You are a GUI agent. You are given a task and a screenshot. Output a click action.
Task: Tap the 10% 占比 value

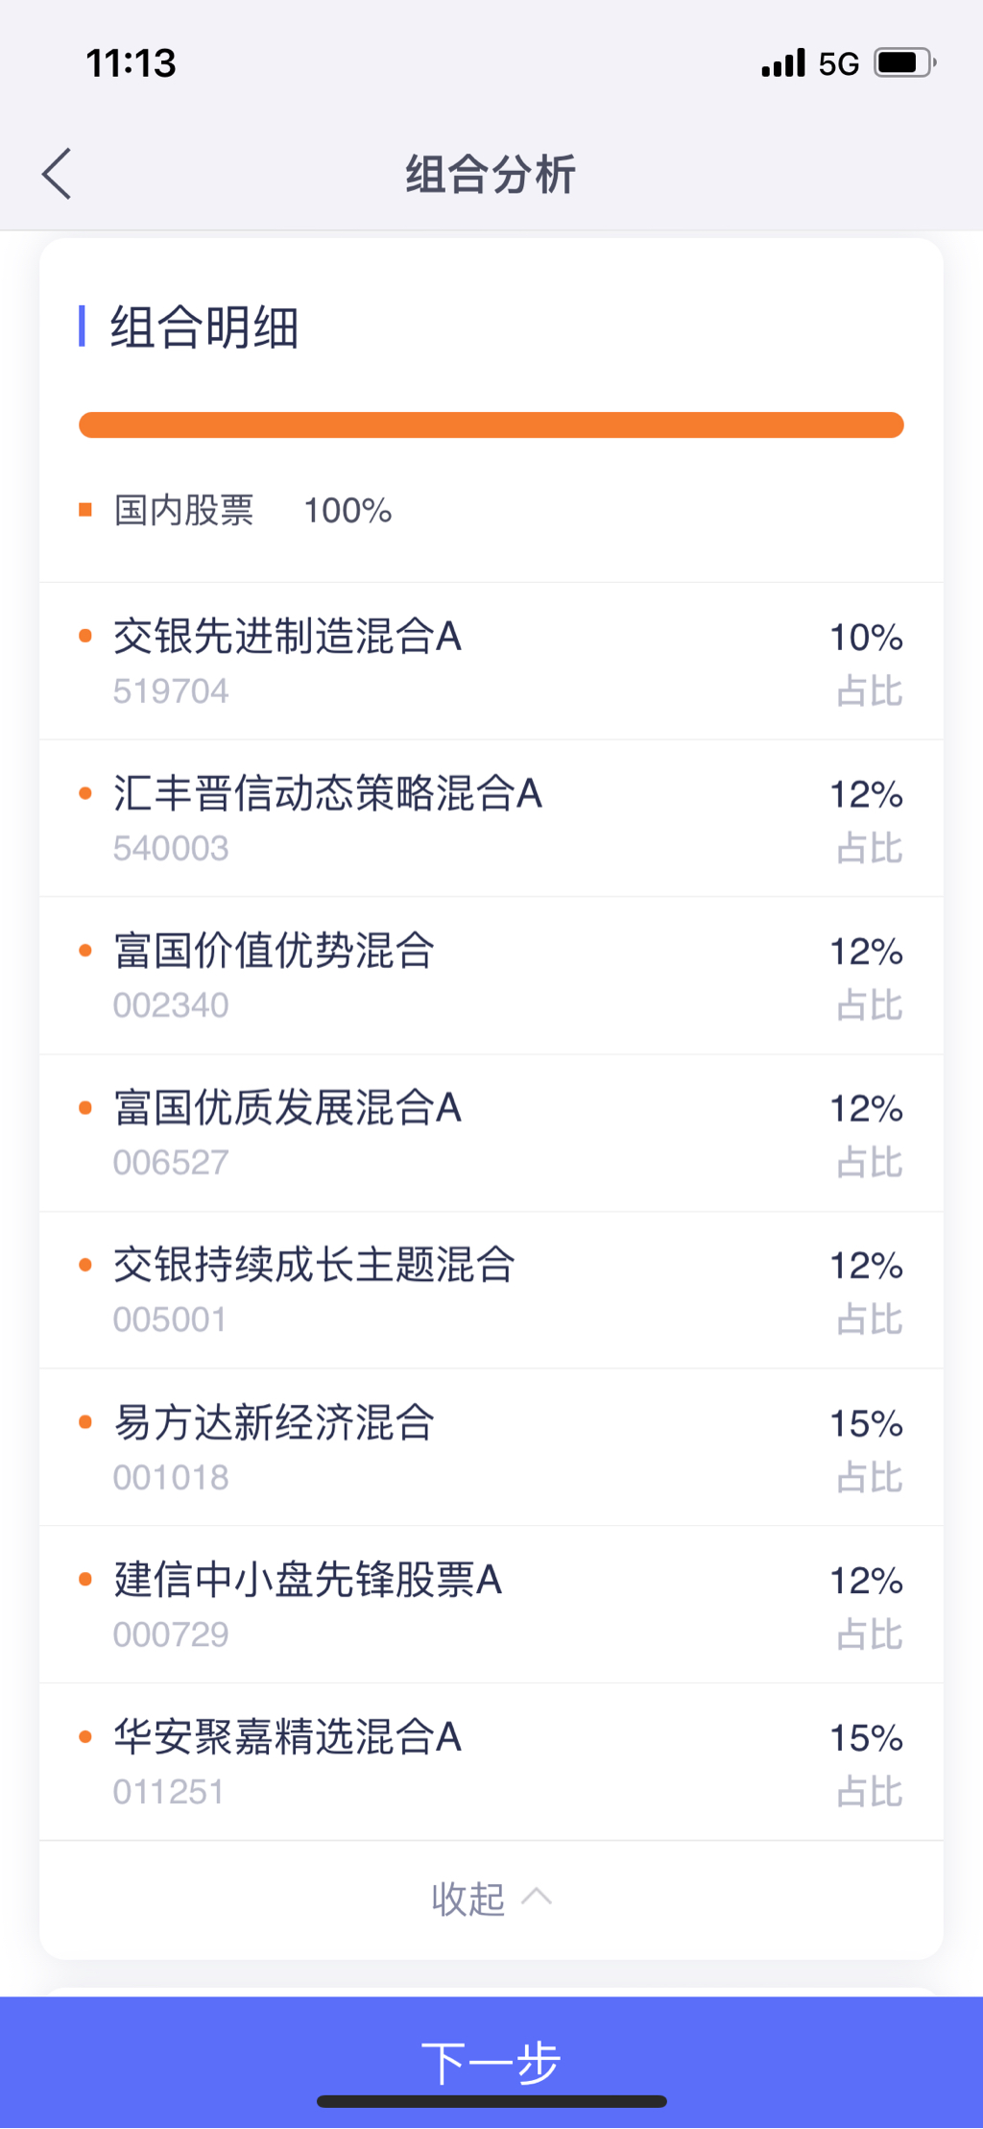click(x=866, y=638)
